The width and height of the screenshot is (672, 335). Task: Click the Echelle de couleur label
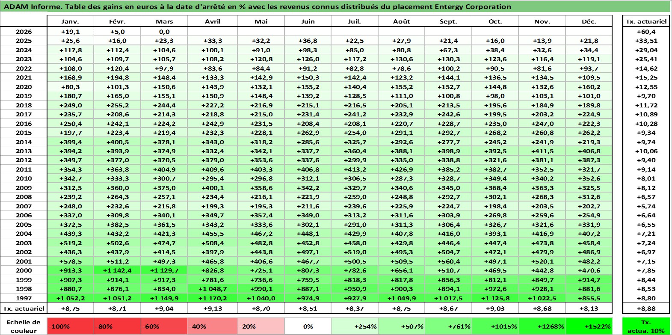(24, 326)
